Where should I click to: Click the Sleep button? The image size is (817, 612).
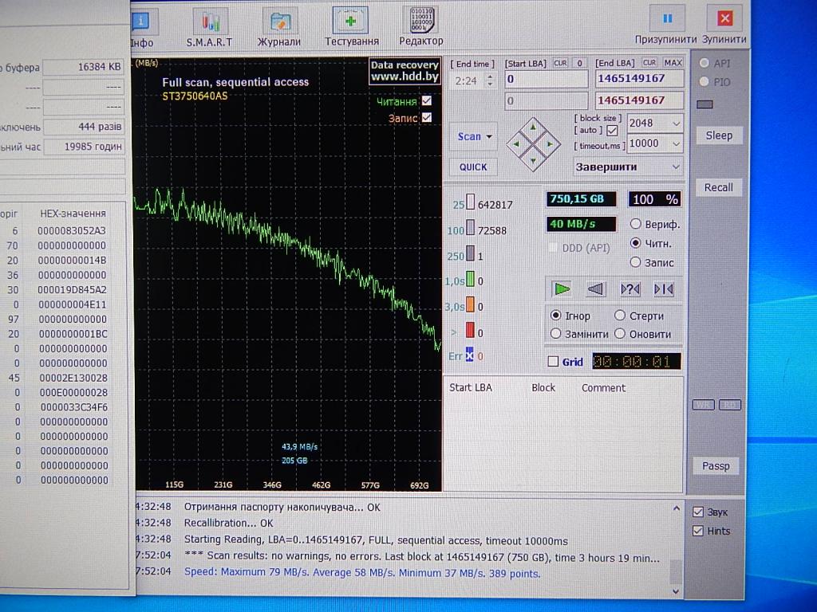(719, 135)
